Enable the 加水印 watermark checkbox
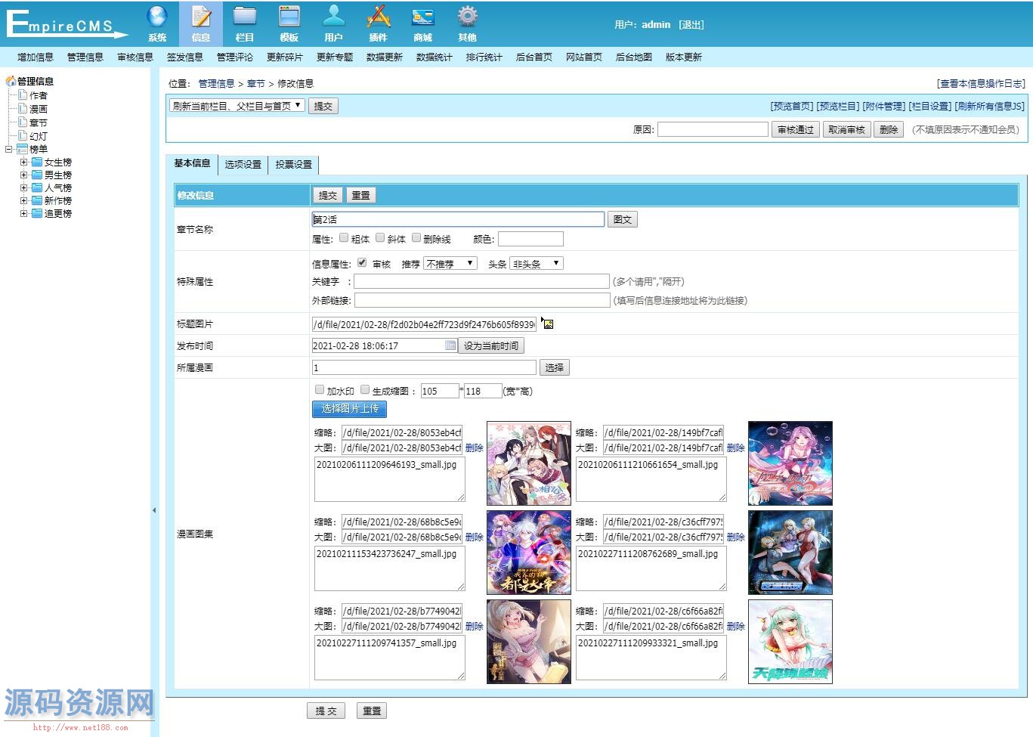Image resolution: width=1033 pixels, height=737 pixels. (319, 390)
